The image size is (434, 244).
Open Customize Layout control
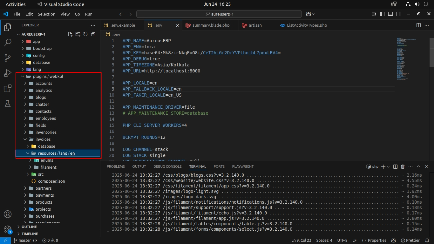(x=374, y=14)
